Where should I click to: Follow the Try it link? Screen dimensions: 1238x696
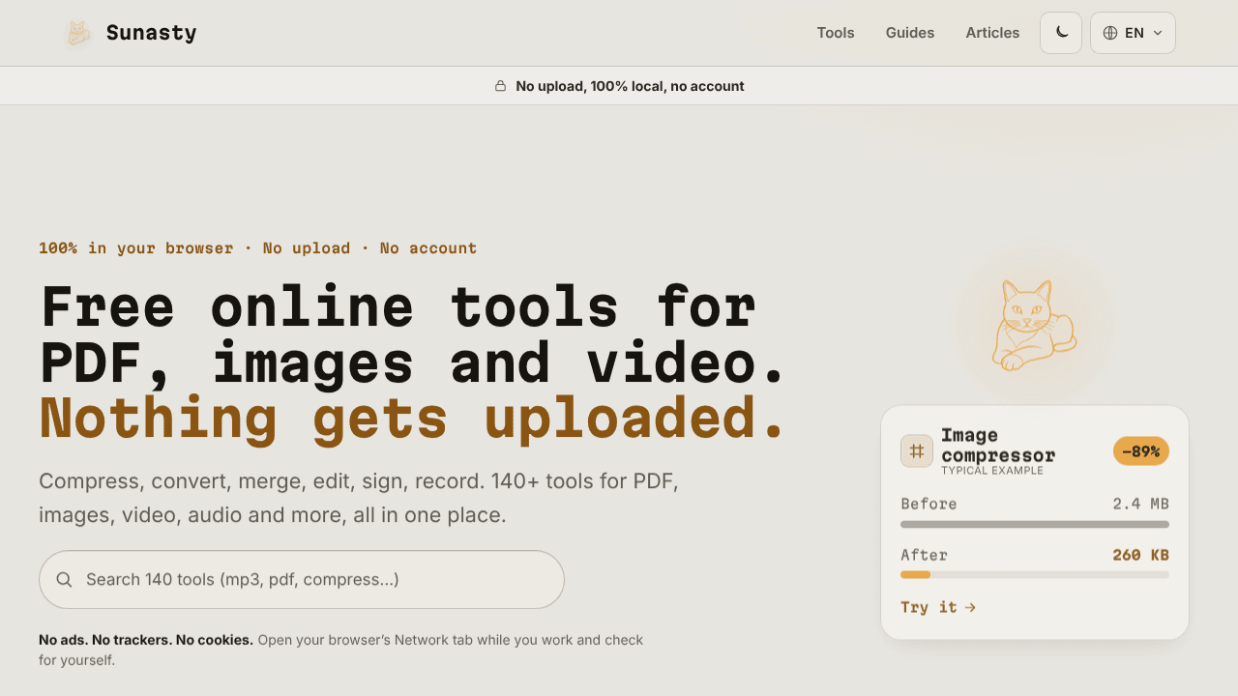pos(938,607)
